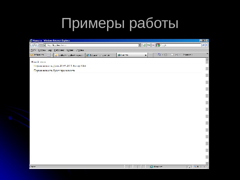The height and width of the screenshot is (180, 240).
Task: Open the search provider dropdown arrow
Action: [x=206, y=45]
